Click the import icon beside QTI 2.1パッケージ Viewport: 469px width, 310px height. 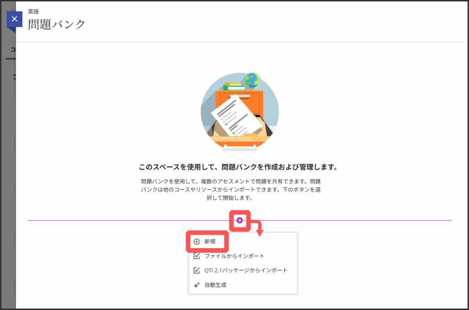[x=197, y=270]
